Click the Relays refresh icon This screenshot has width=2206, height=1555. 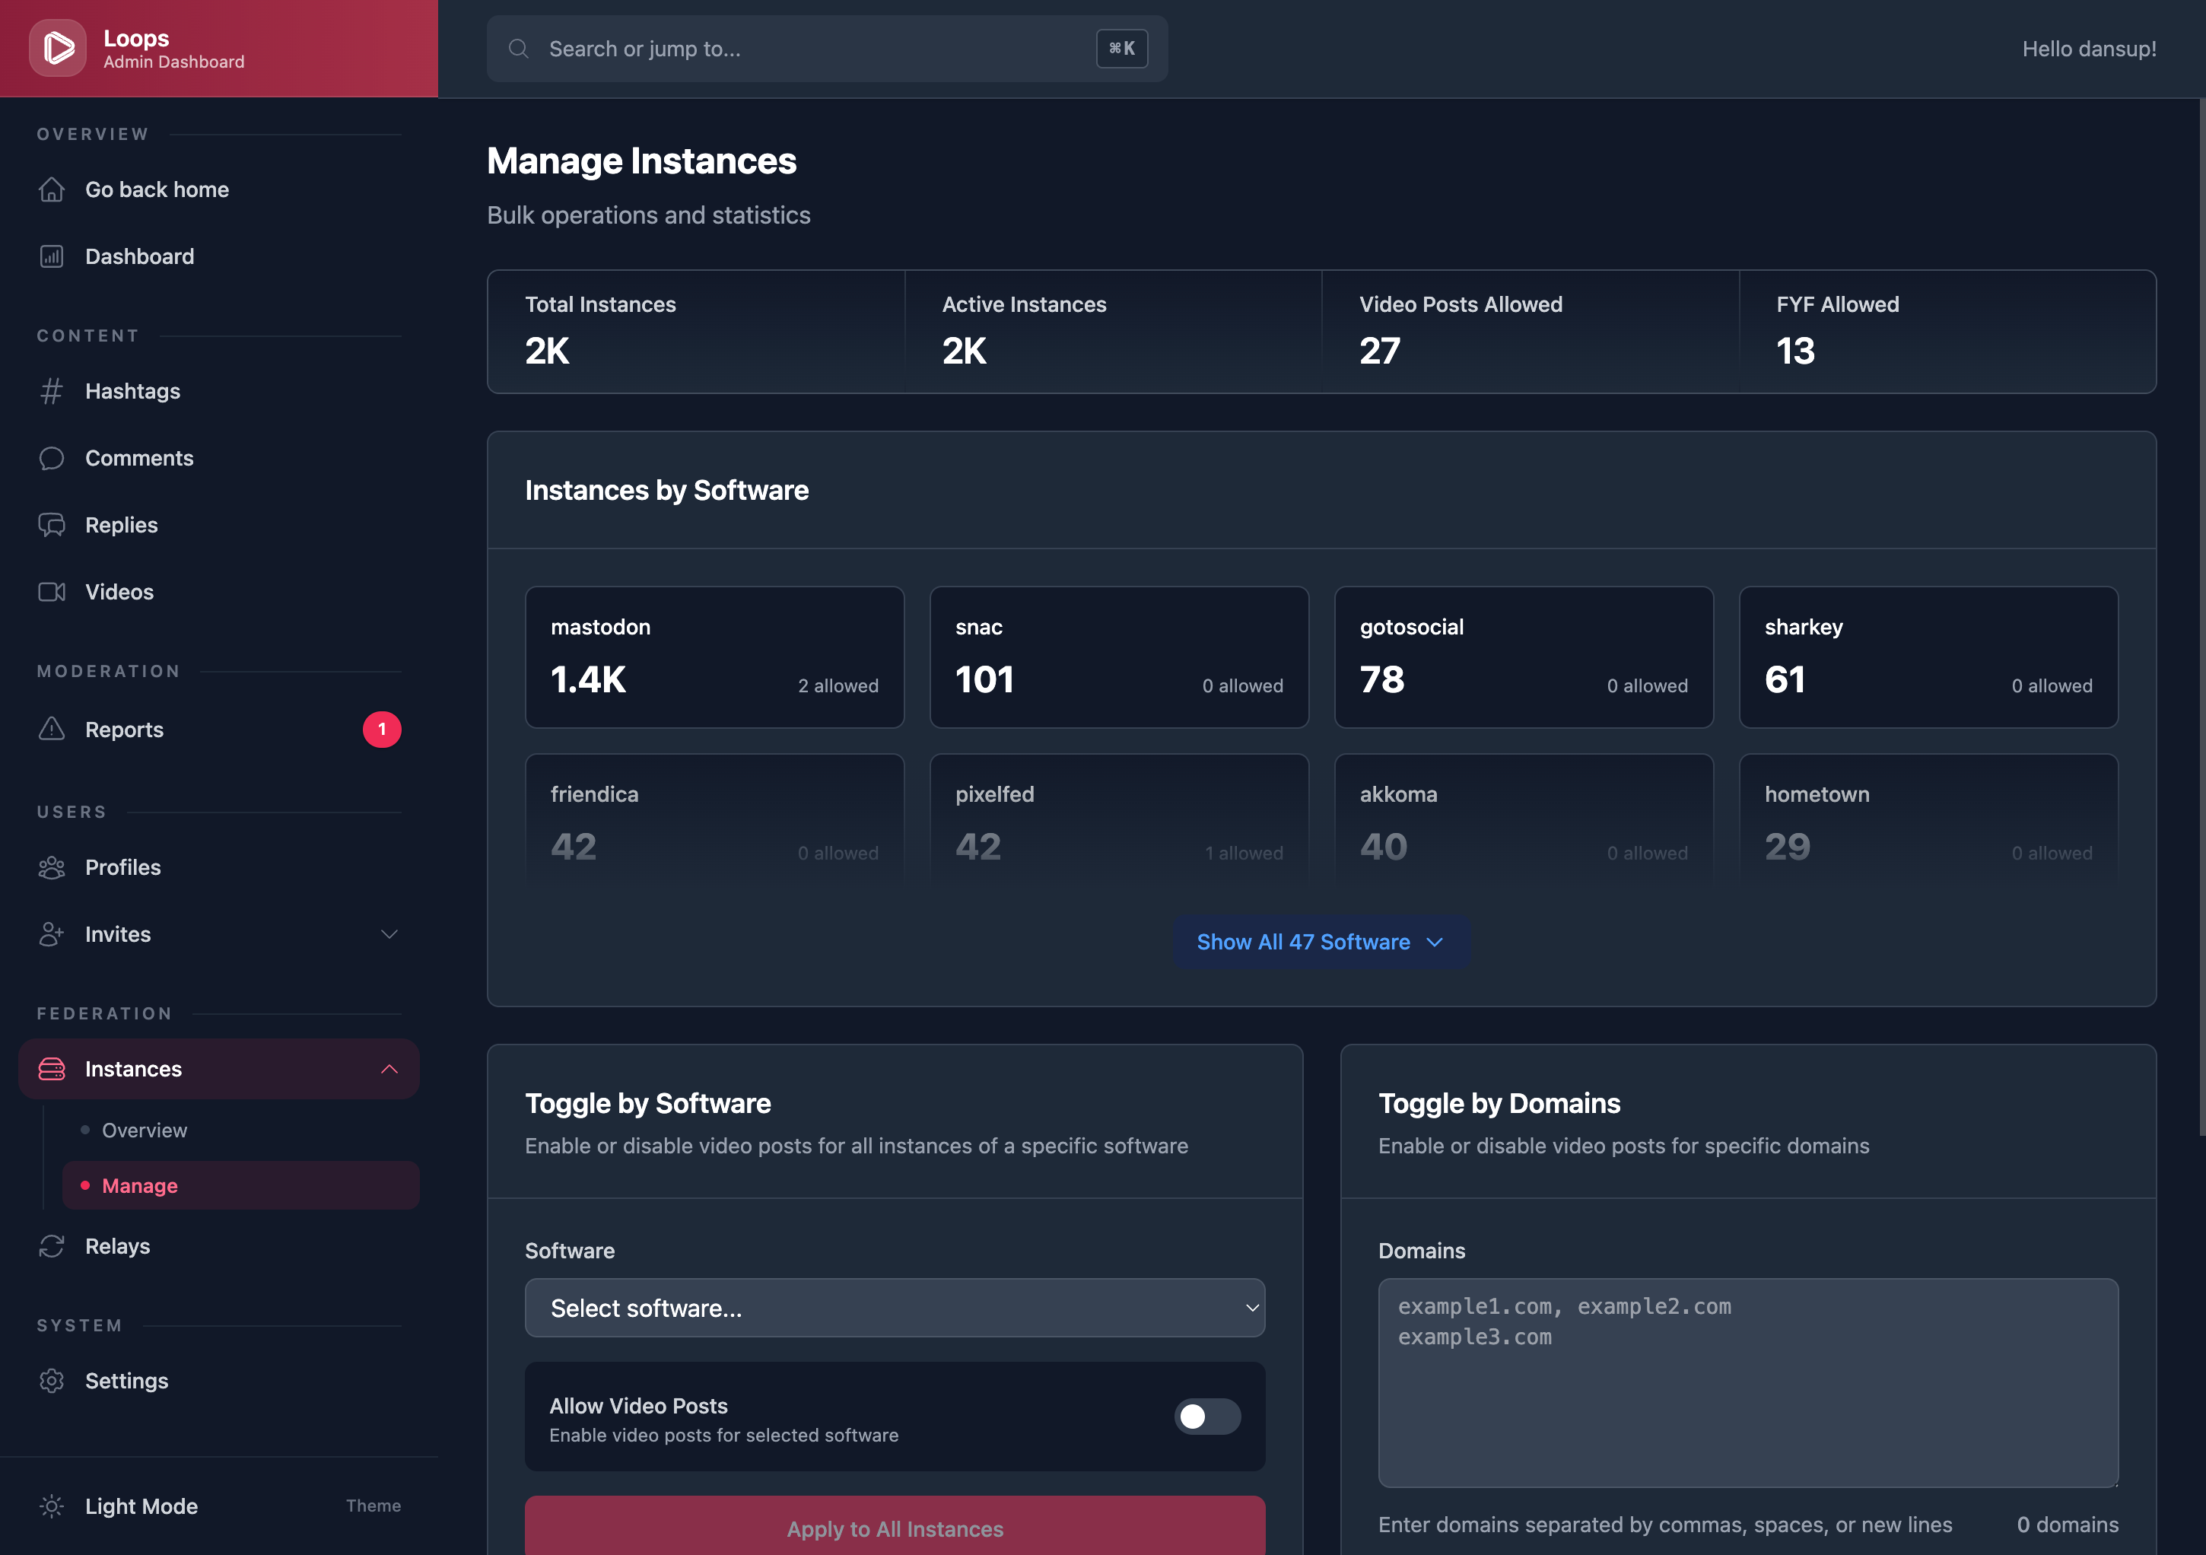pyautogui.click(x=52, y=1246)
